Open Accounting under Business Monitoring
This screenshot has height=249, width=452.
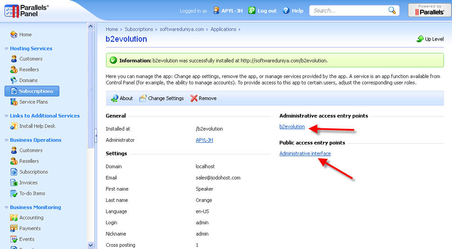pos(27,218)
